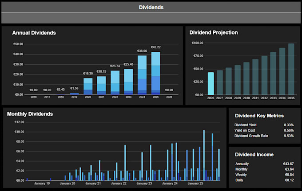The image size is (302, 191).
Task: Click the Dividend Growth Rate label
Action: (x=251, y=136)
